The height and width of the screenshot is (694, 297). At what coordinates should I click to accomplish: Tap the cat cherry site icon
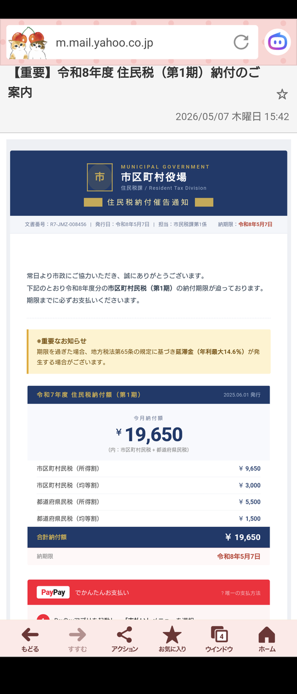coord(29,43)
